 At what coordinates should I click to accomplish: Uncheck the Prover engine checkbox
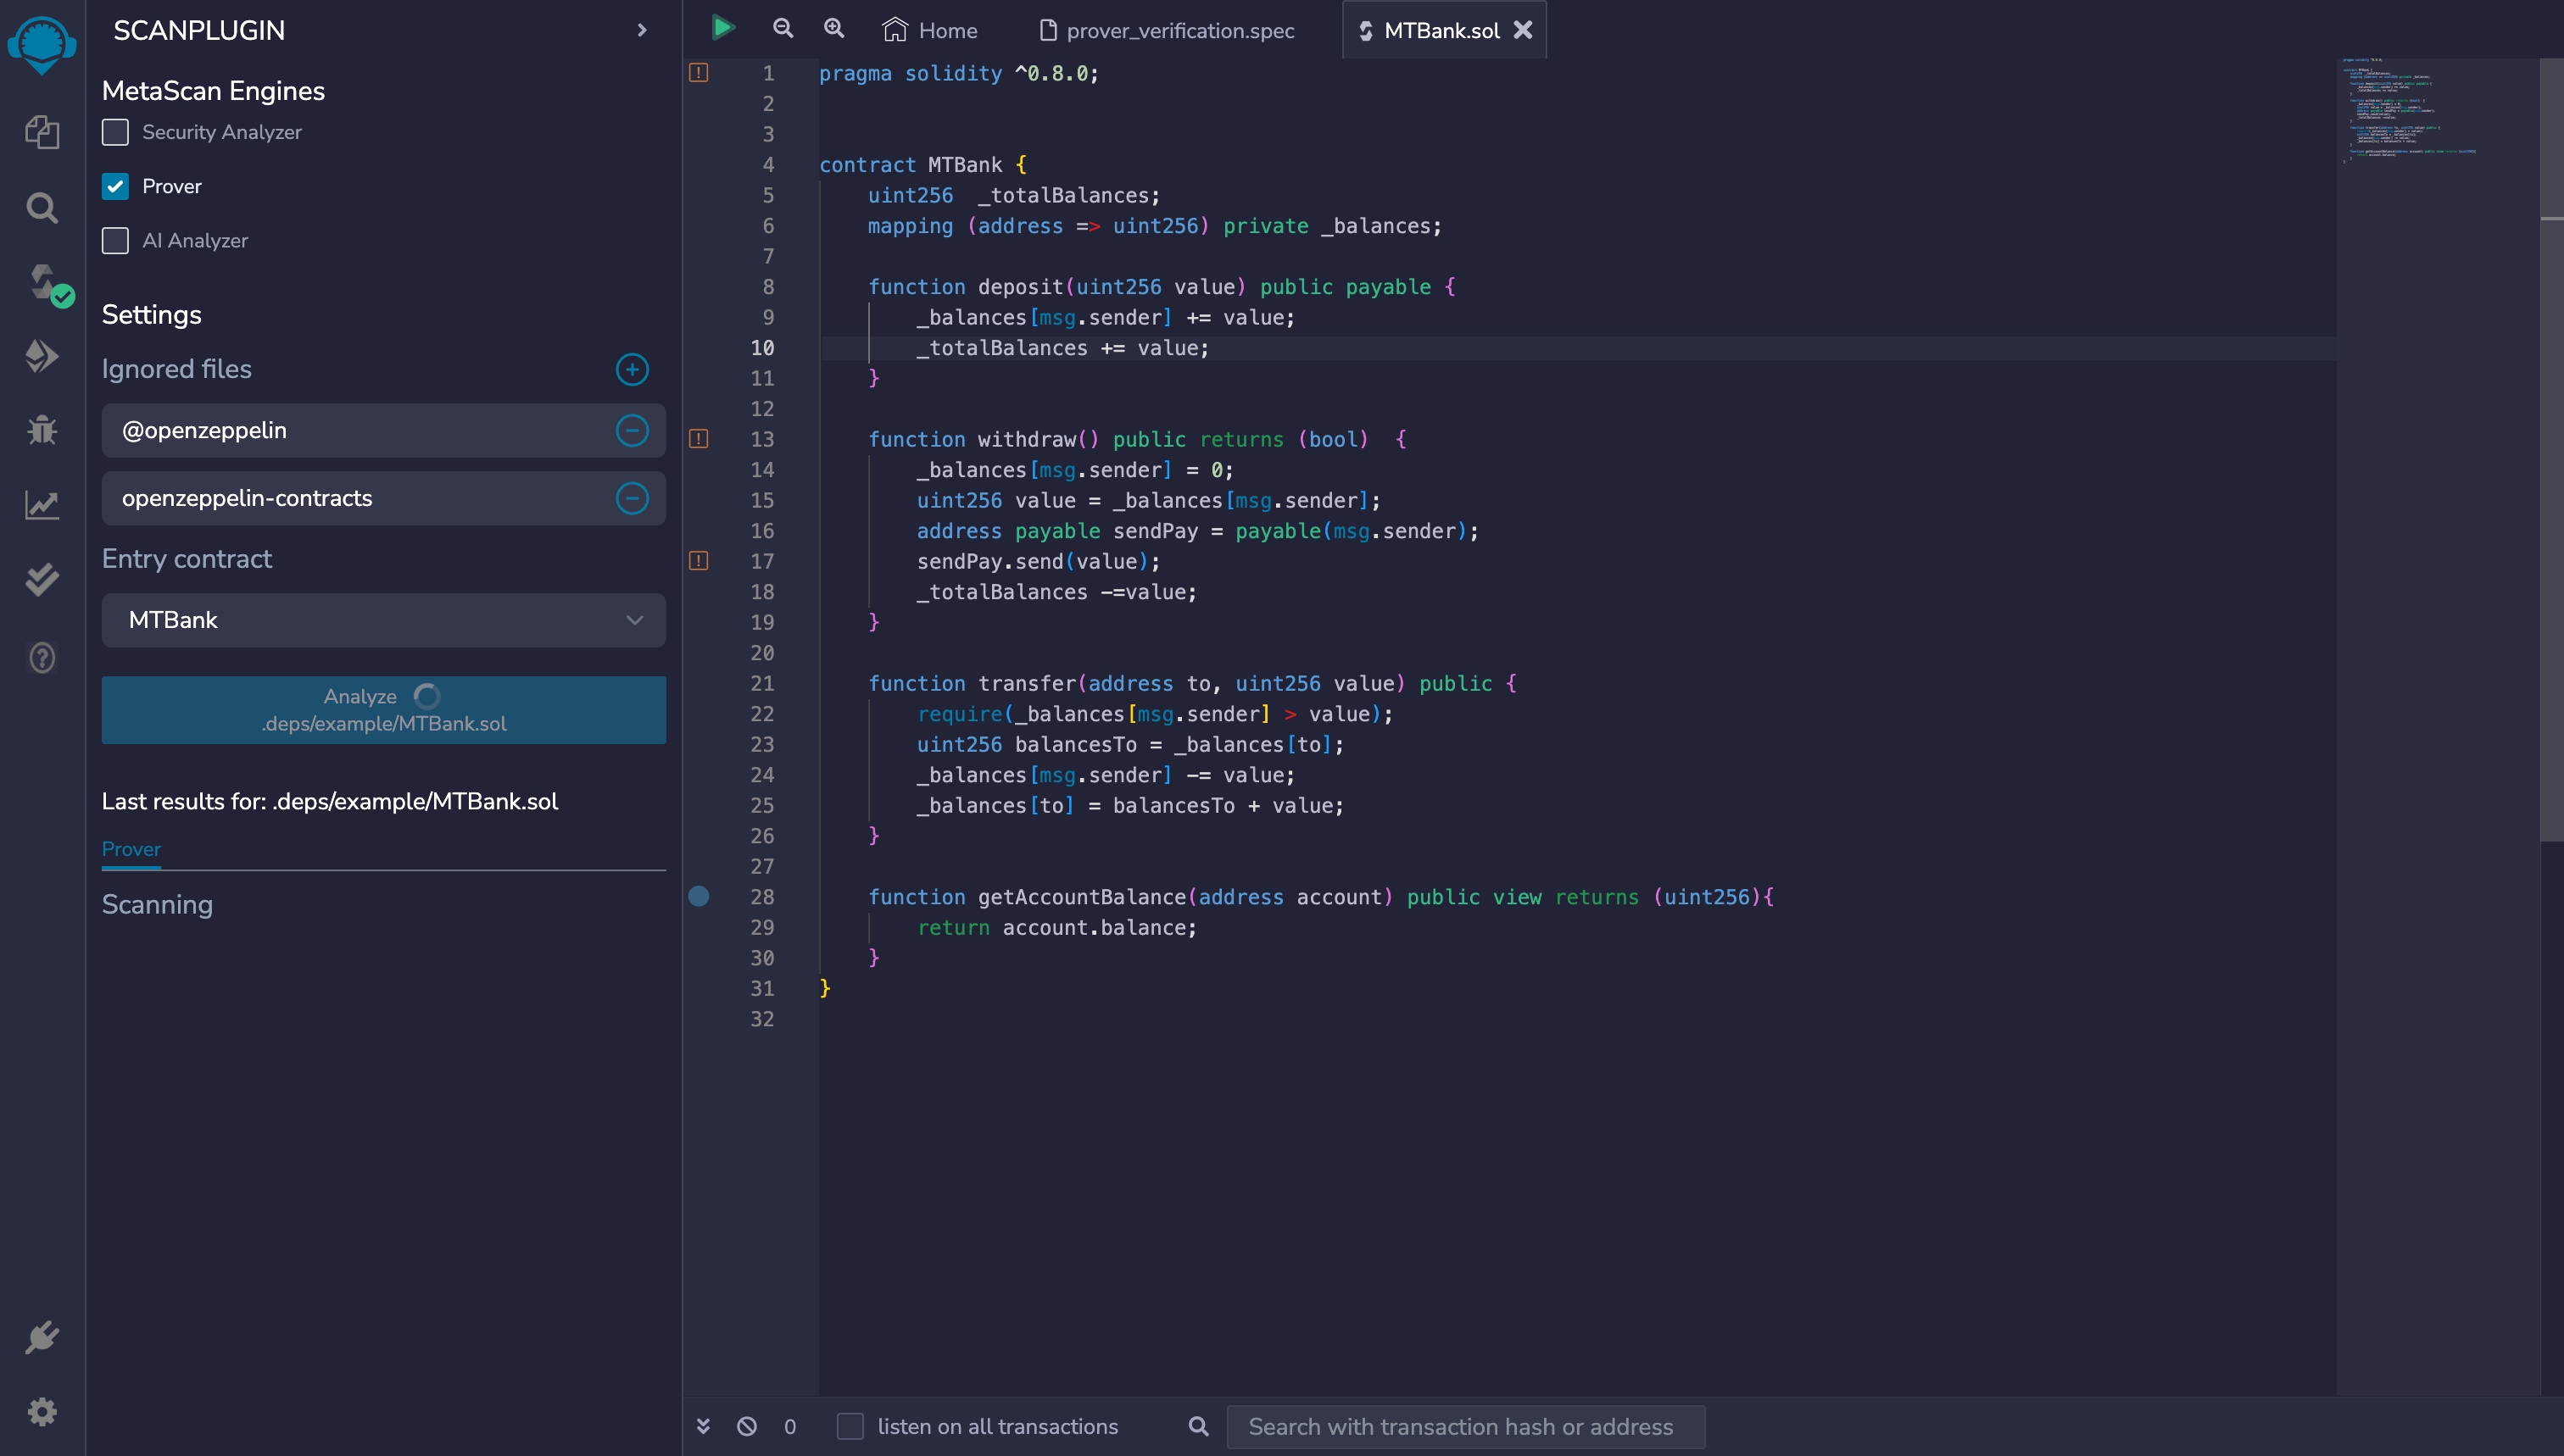coord(115,186)
